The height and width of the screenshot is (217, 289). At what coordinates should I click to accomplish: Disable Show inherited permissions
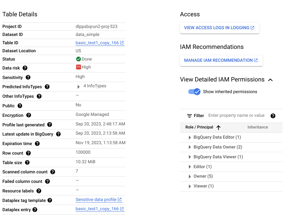click(194, 92)
